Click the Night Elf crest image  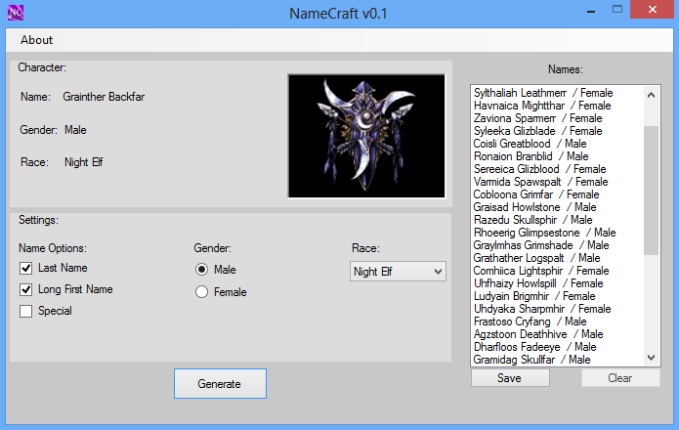(366, 136)
